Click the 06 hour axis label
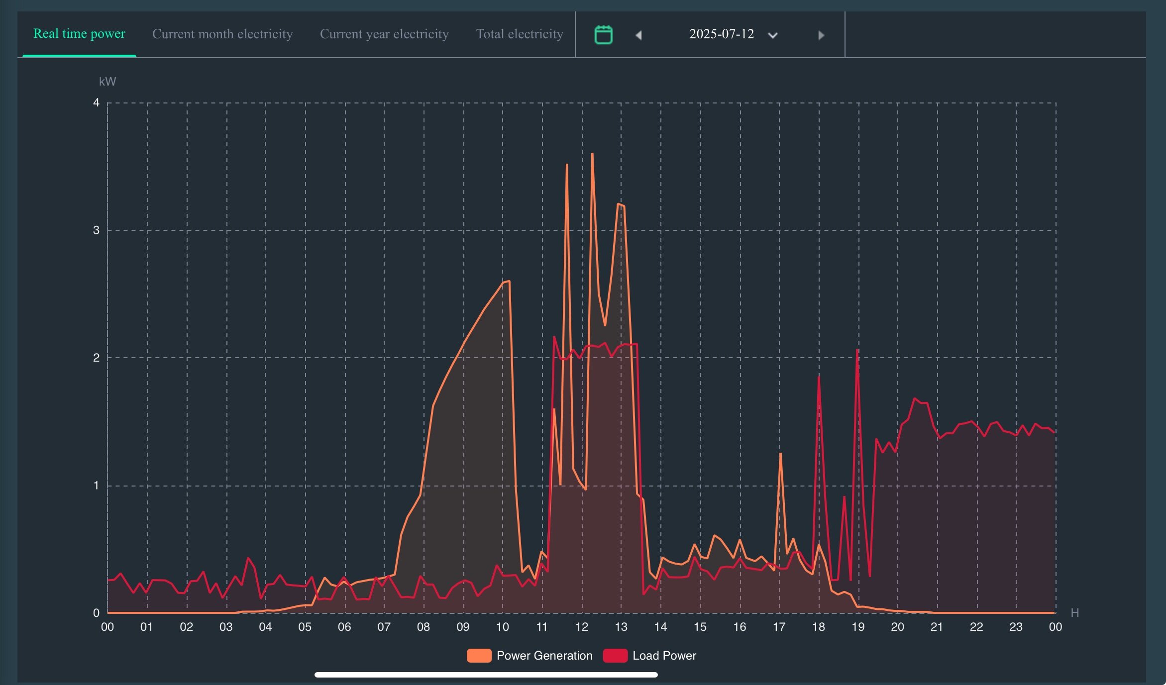 (x=344, y=627)
